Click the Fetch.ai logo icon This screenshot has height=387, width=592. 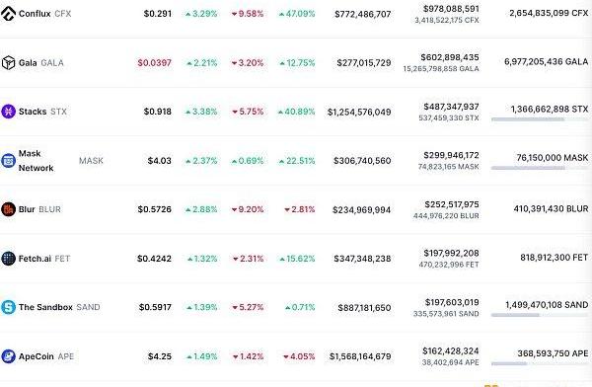point(8,259)
